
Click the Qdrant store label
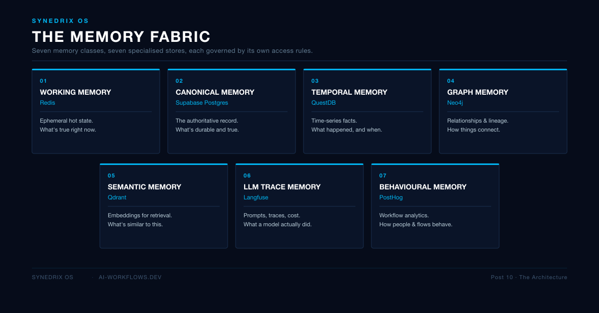pyautogui.click(x=117, y=197)
